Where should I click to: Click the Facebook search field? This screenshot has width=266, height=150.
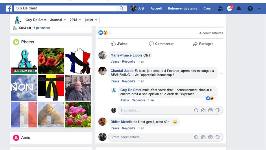[x=65, y=8]
